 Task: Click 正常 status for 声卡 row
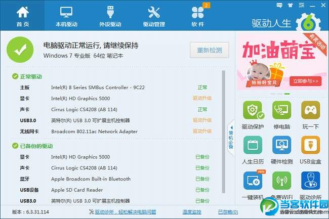click(202, 109)
